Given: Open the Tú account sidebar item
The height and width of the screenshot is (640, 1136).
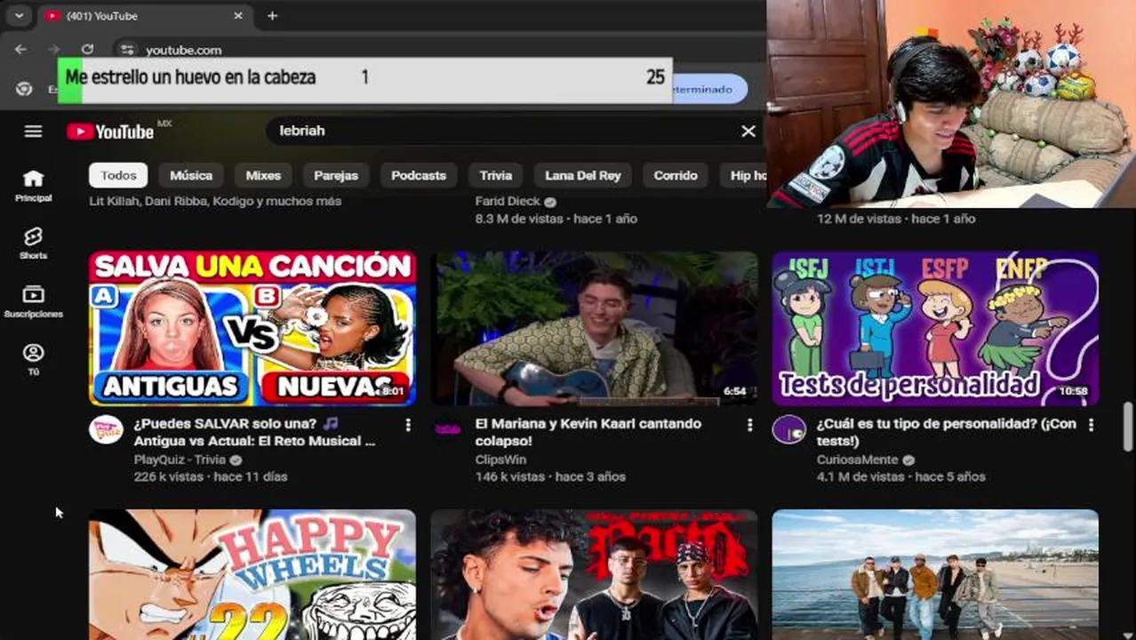Looking at the screenshot, I should pyautogui.click(x=33, y=359).
